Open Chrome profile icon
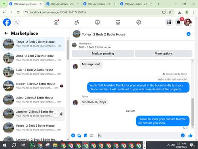This screenshot has height=149, width=198. click(x=187, y=12)
